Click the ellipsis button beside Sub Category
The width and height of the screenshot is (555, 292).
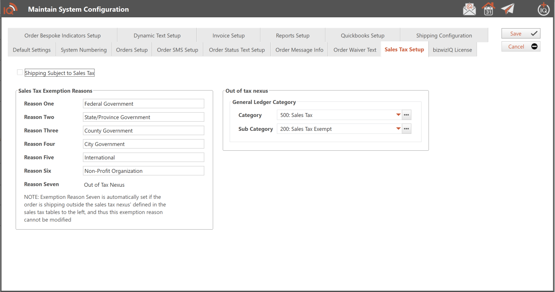point(406,129)
